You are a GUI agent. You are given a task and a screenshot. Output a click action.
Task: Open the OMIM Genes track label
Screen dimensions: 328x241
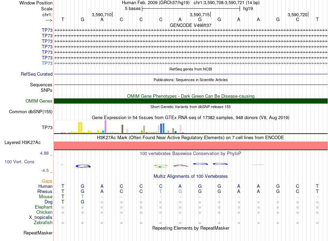39,101
